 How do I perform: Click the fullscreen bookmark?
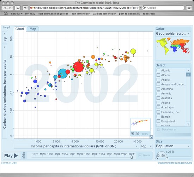(x=149, y=14)
